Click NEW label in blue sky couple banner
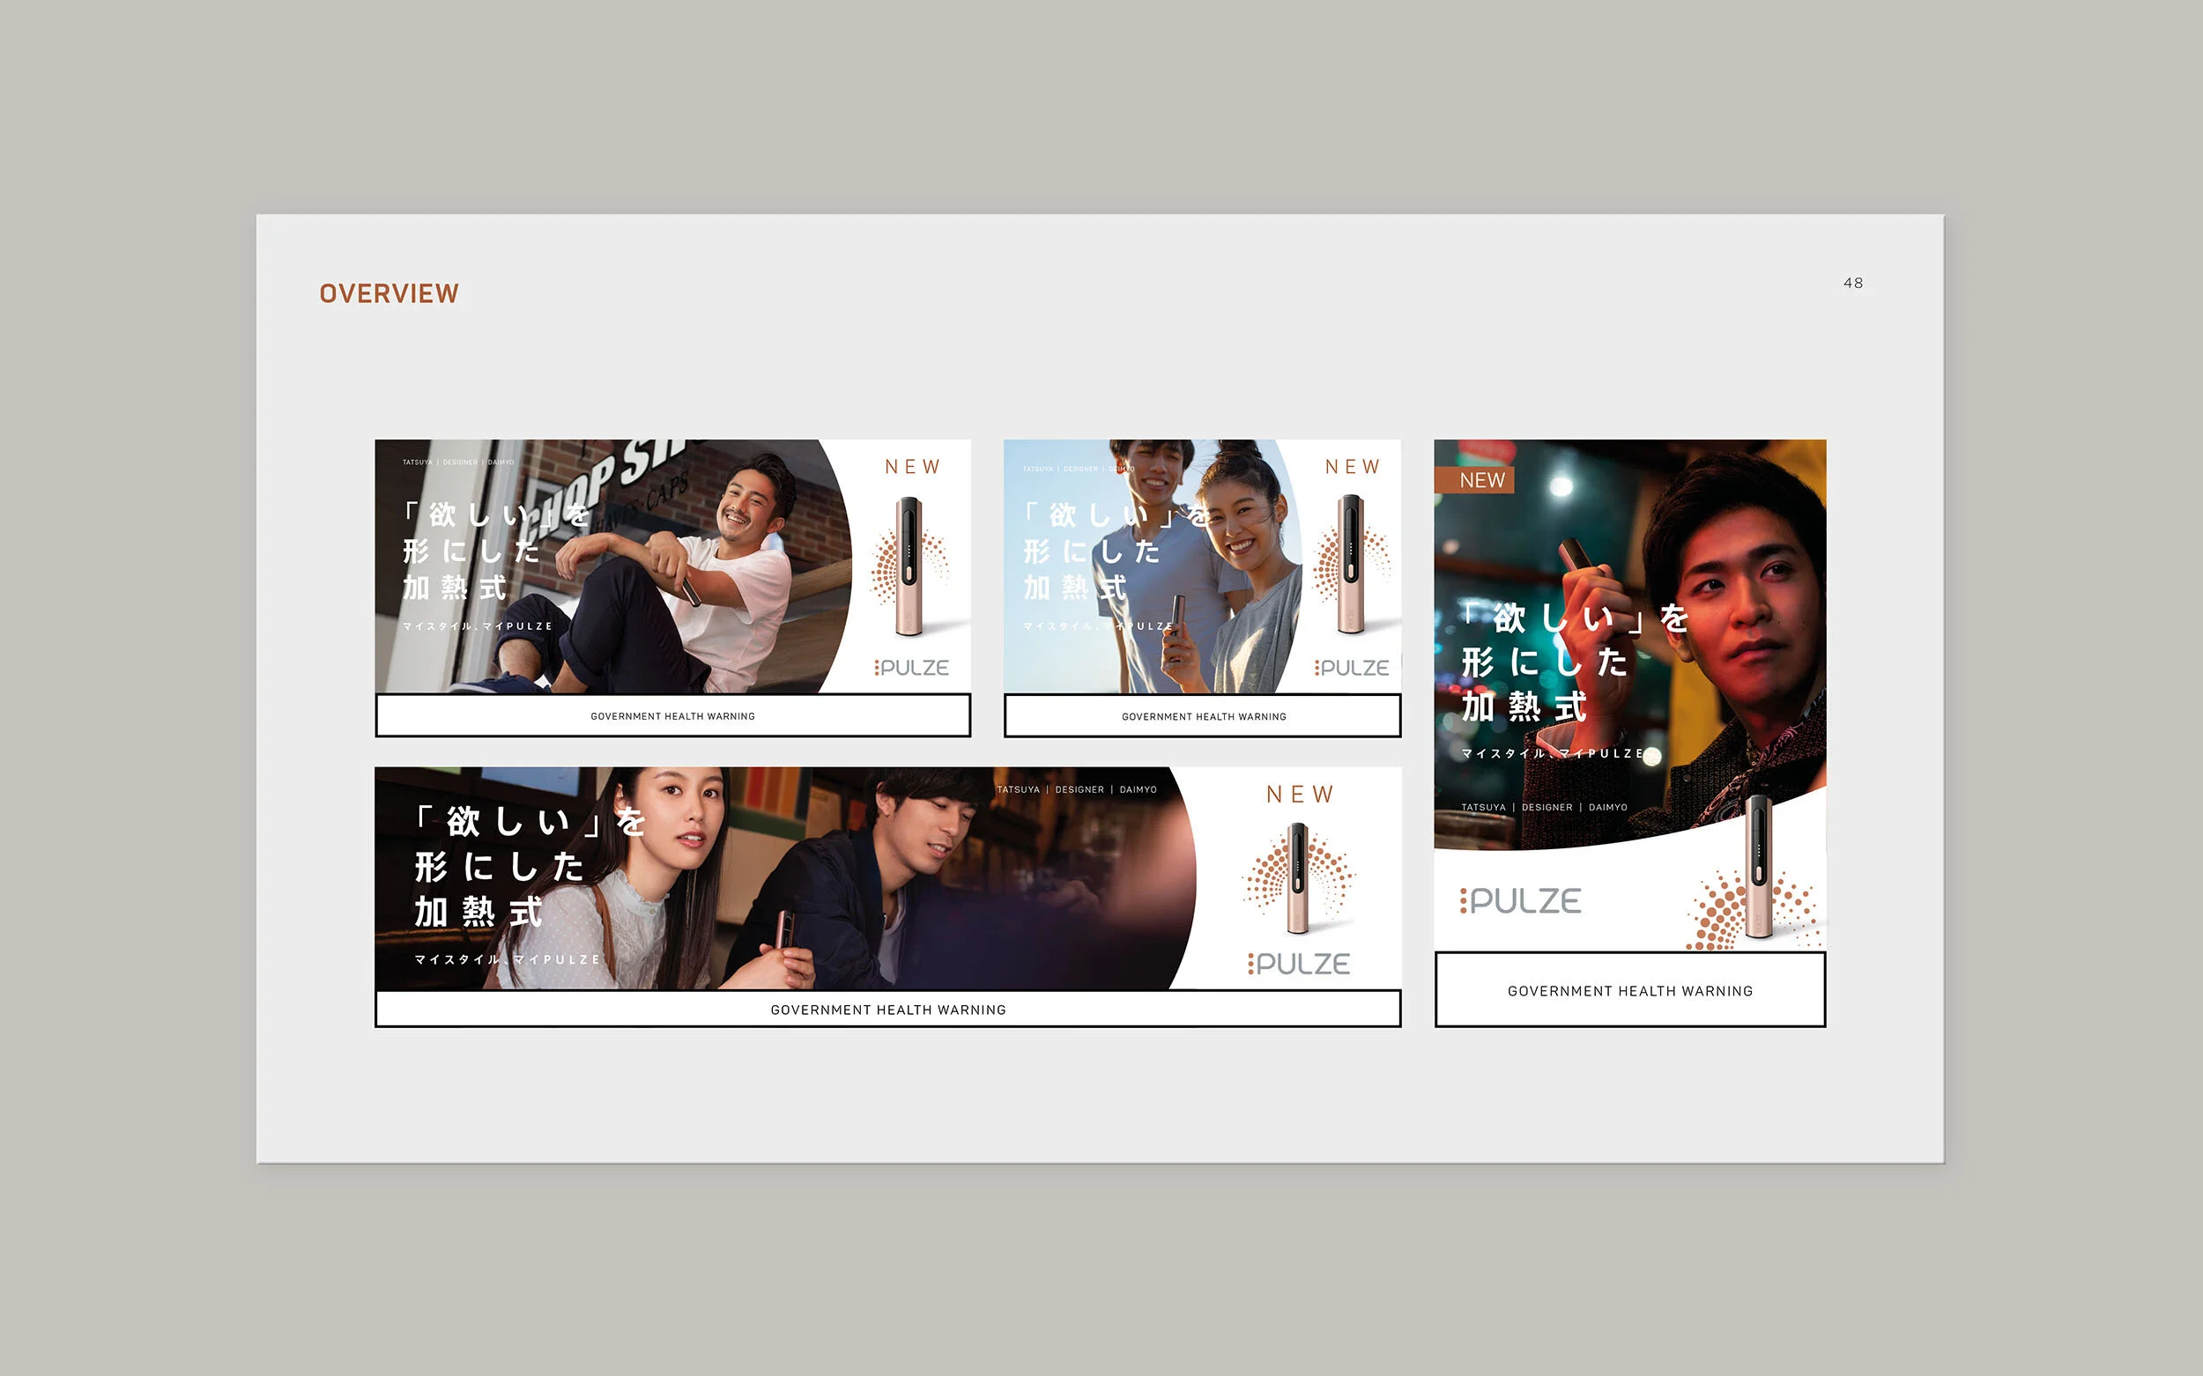Image resolution: width=2203 pixels, height=1376 pixels. click(x=1352, y=467)
